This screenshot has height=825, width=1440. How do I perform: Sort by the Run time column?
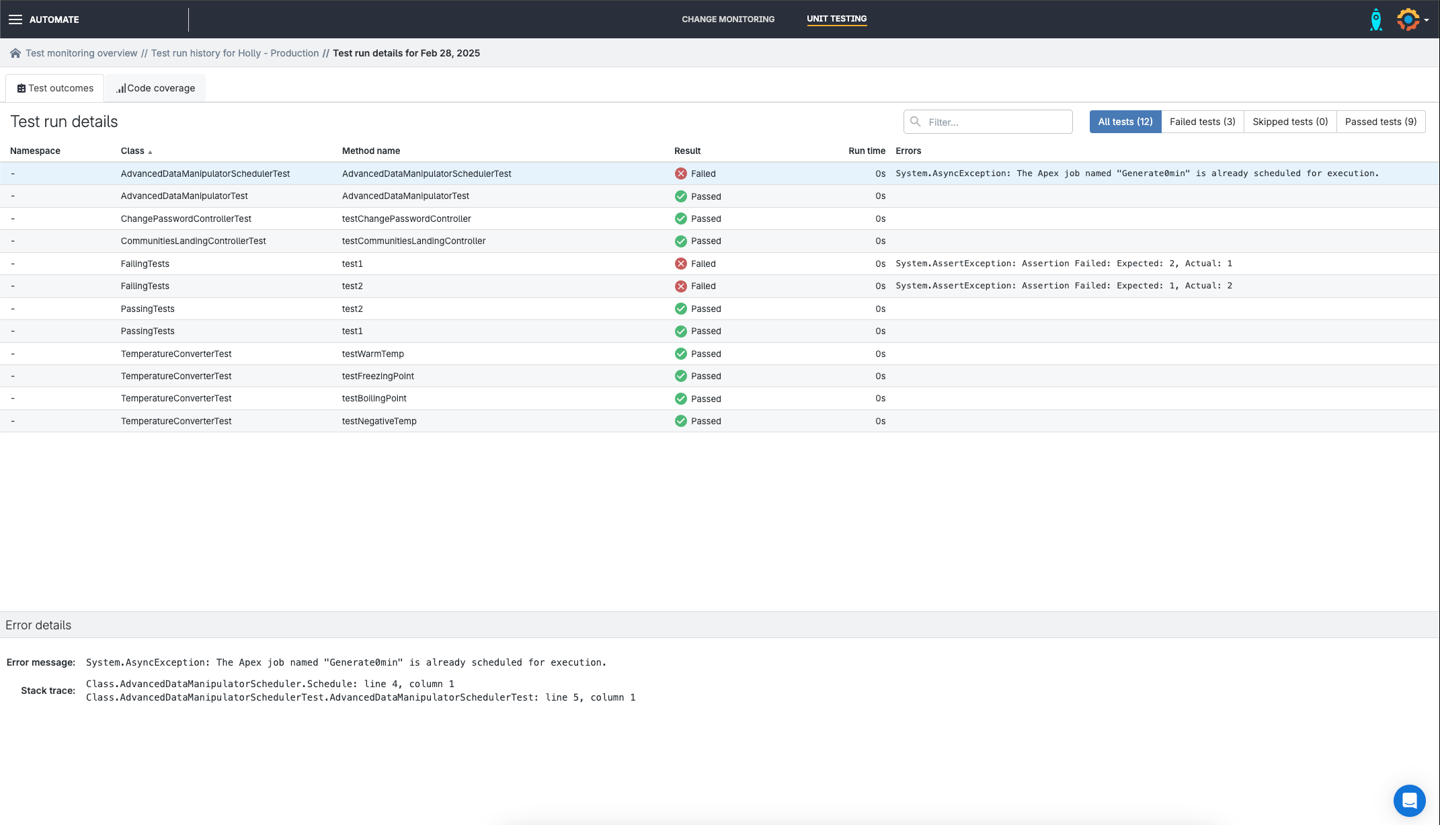(866, 151)
